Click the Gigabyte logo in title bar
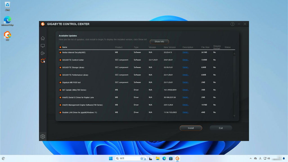Screen dimensions: 288x162 (43, 24)
